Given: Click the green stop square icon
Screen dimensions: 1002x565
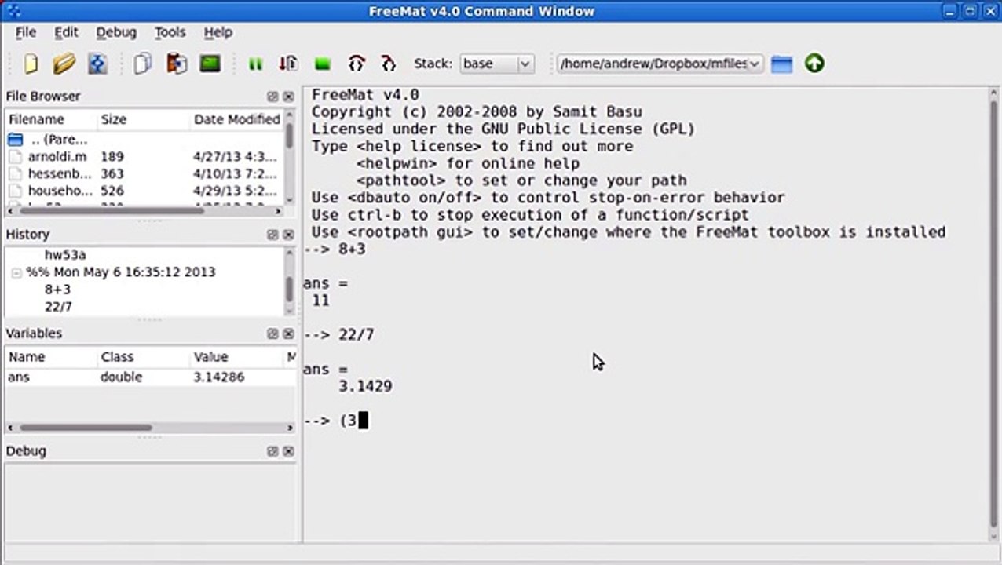Looking at the screenshot, I should 322,64.
